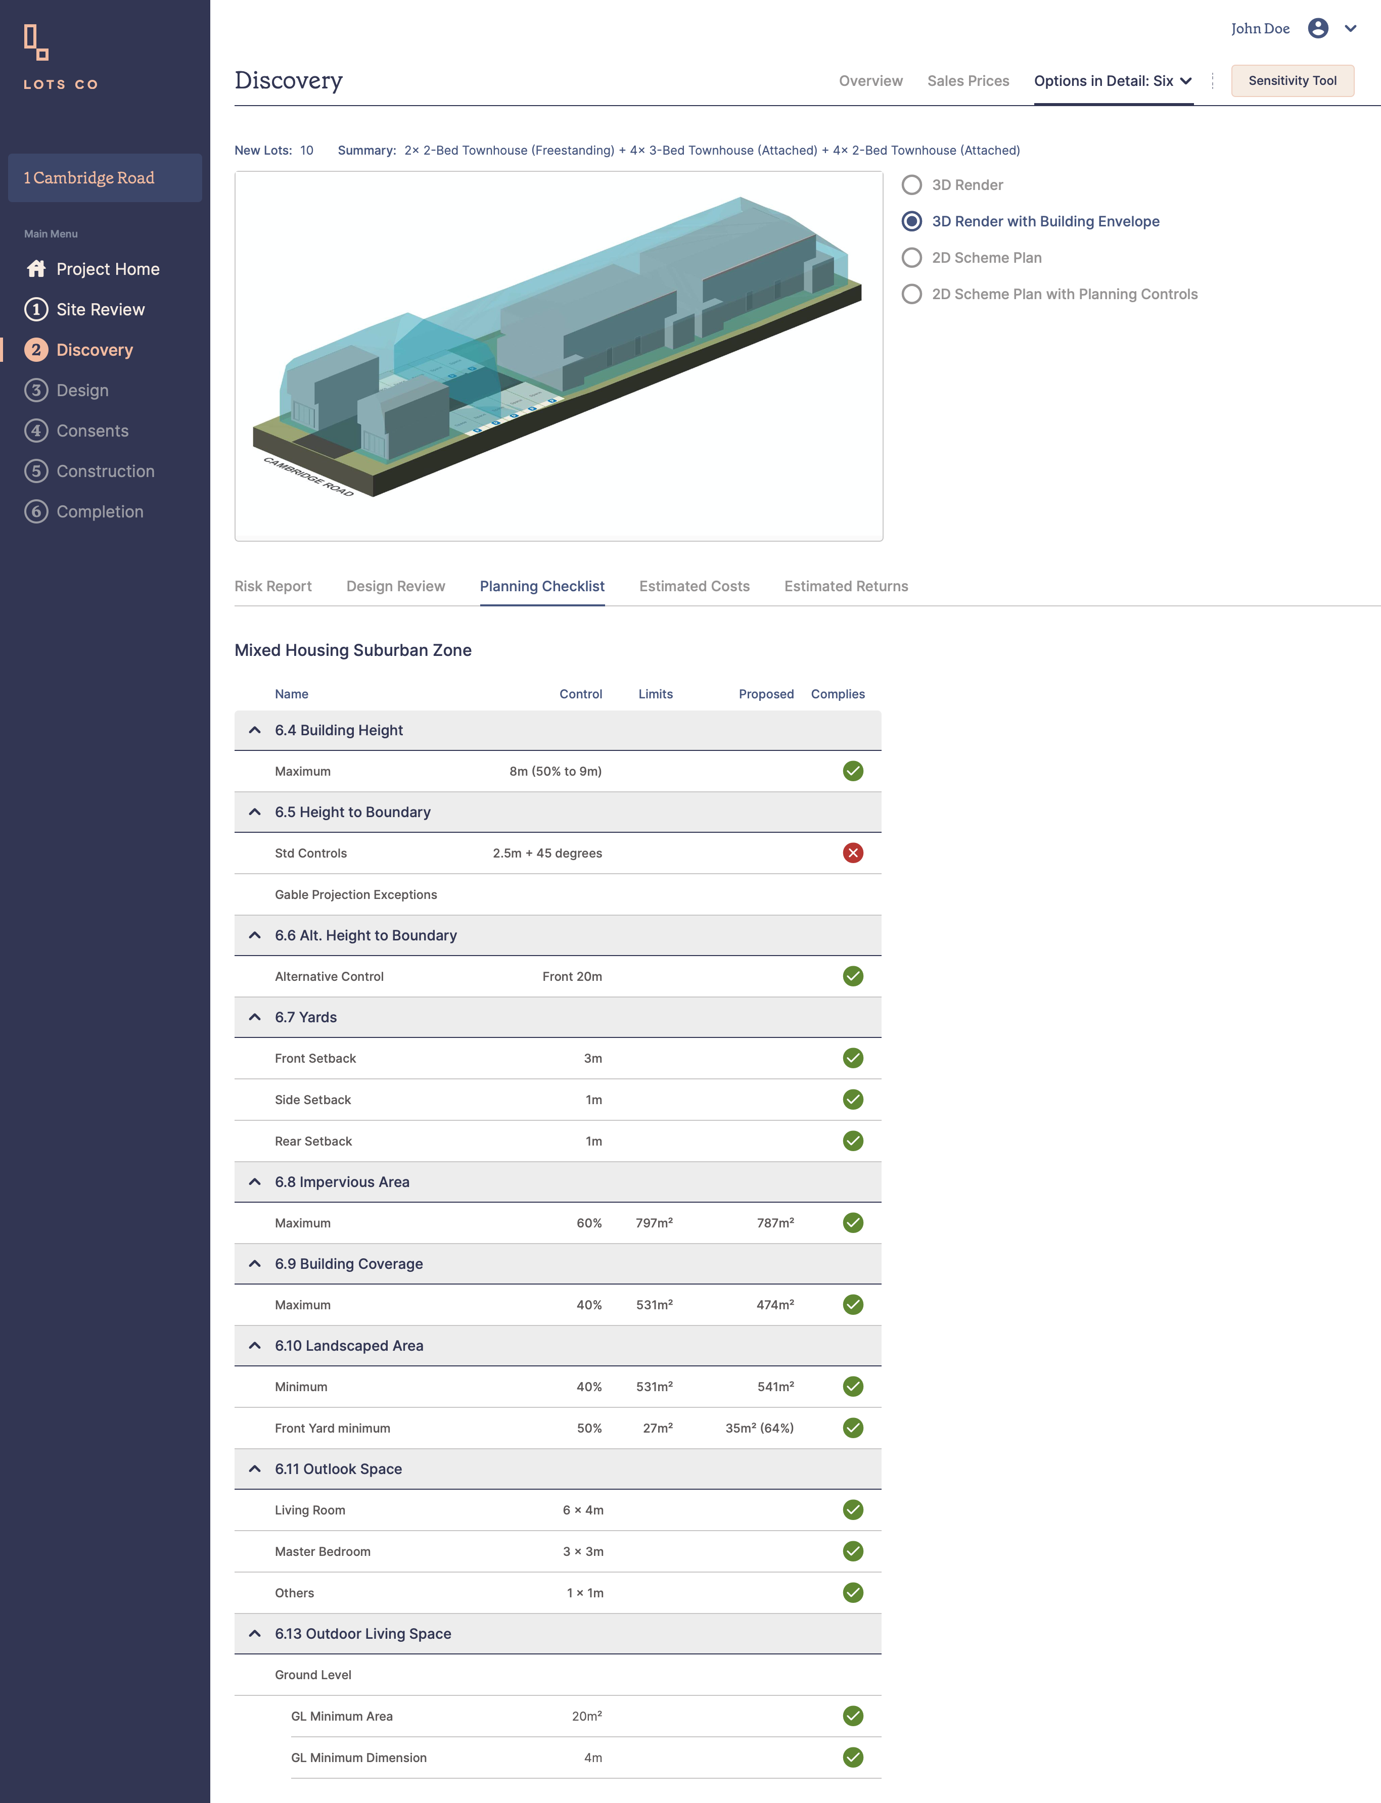Image resolution: width=1381 pixels, height=1803 pixels.
Task: Select the 3D Render radio option
Action: coord(911,185)
